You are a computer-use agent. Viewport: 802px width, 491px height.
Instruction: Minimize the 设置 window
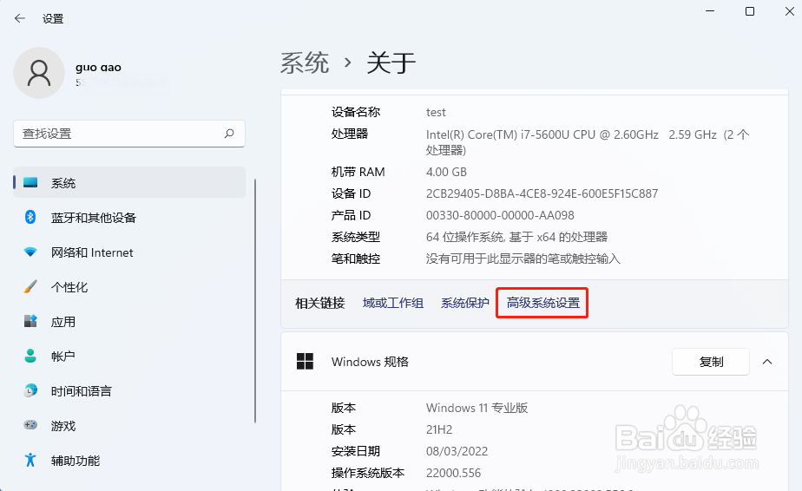click(710, 10)
